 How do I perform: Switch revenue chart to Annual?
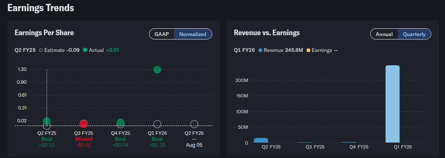tap(384, 34)
